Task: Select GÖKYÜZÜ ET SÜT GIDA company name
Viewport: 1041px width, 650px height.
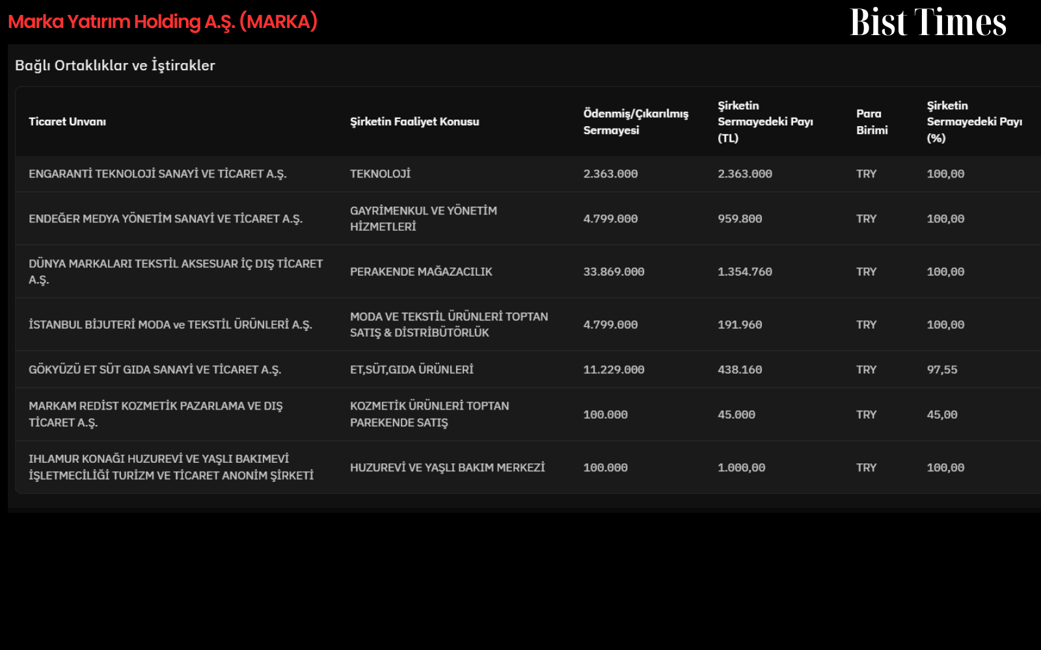Action: (155, 369)
